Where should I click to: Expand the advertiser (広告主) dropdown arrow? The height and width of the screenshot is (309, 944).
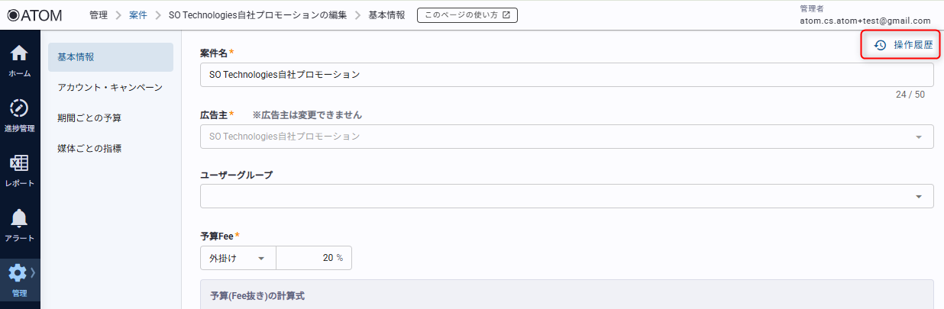tap(918, 137)
